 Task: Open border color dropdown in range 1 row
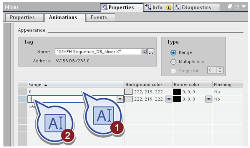[209, 99]
